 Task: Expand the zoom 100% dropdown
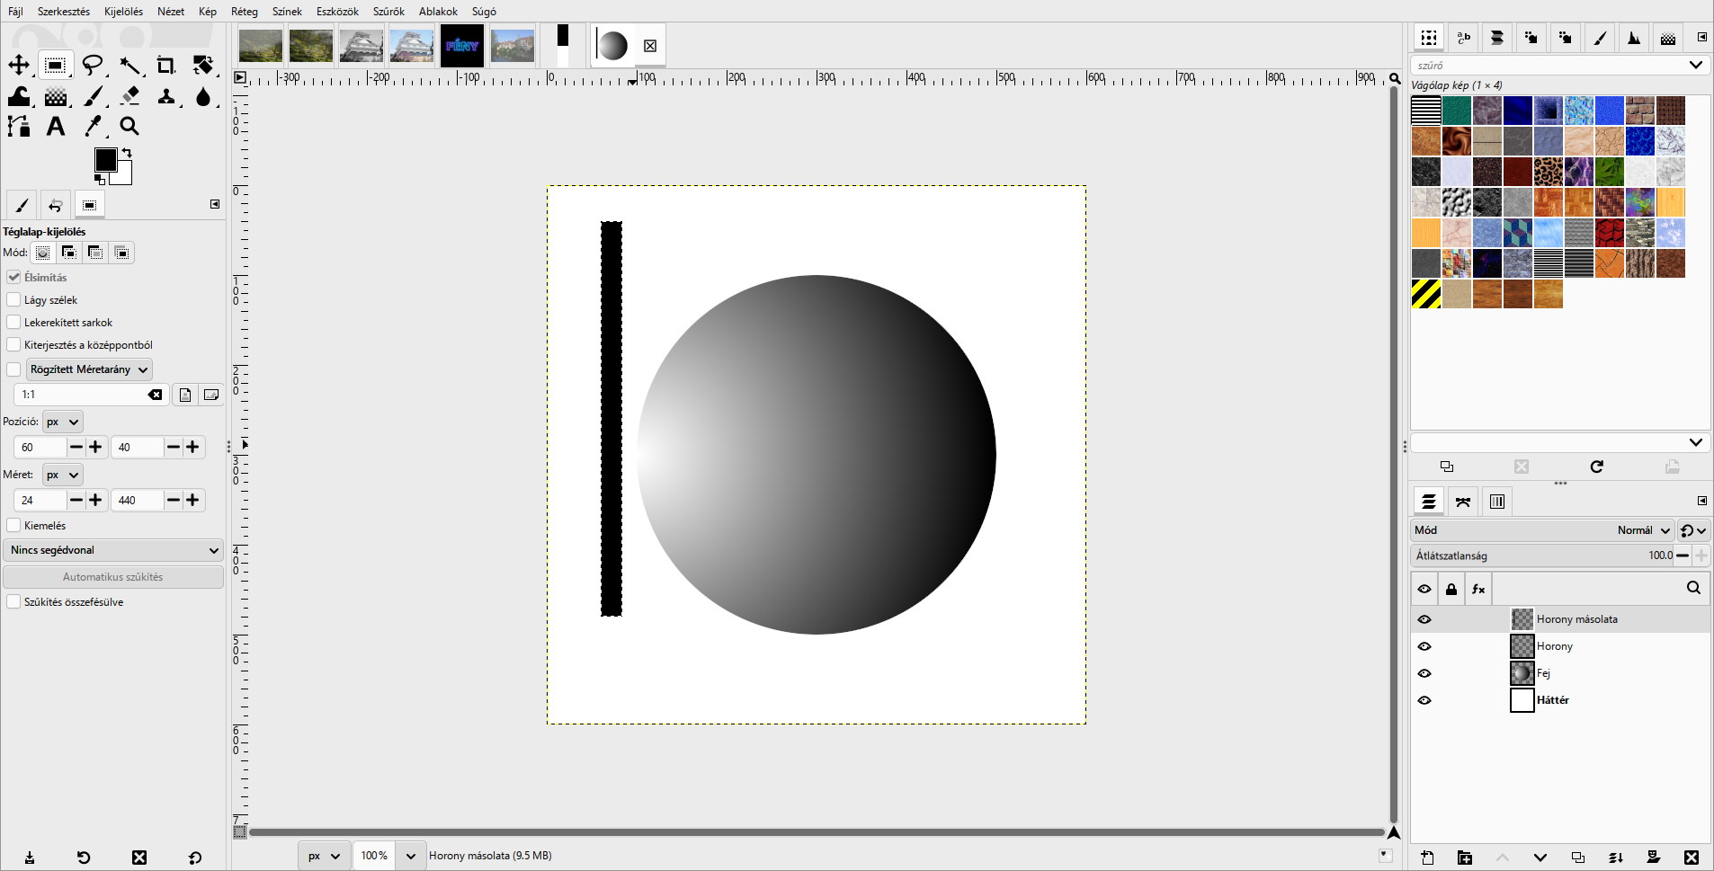tap(411, 856)
